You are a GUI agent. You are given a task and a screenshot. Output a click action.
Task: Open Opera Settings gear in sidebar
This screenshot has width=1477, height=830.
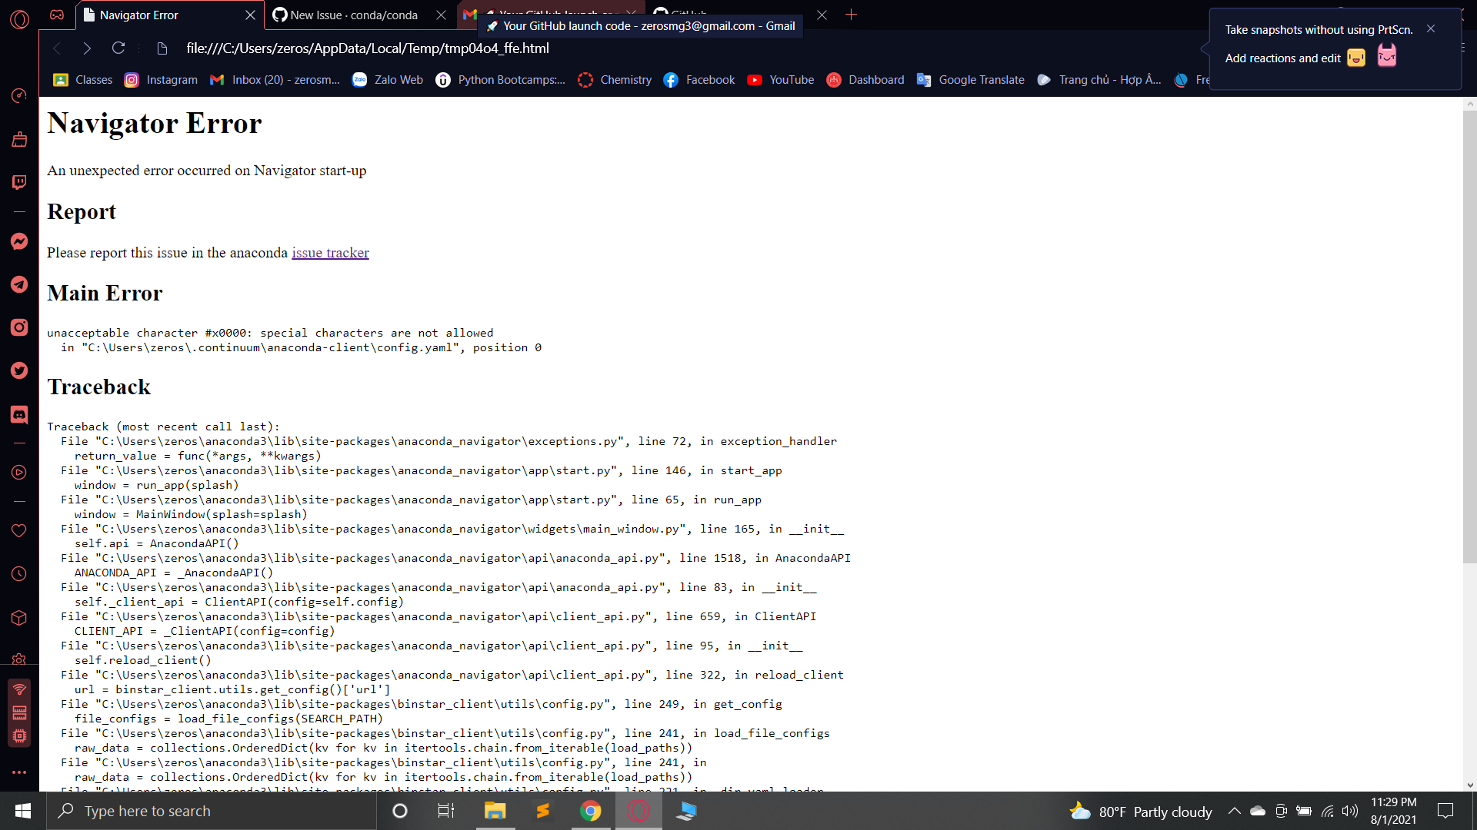(19, 659)
